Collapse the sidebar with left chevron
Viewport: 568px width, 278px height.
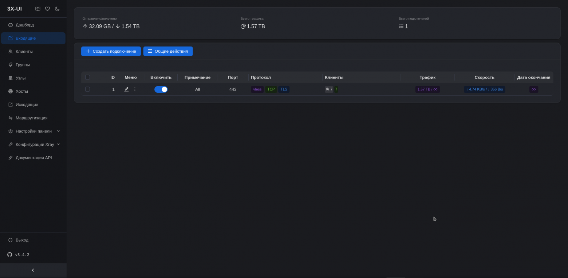pyautogui.click(x=33, y=270)
